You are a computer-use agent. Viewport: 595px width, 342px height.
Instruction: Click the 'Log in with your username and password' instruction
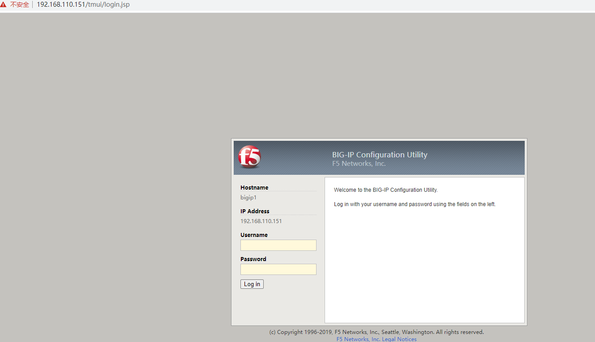click(x=415, y=204)
